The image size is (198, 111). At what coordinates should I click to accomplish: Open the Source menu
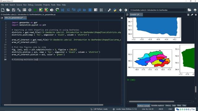tap(19, 5)
